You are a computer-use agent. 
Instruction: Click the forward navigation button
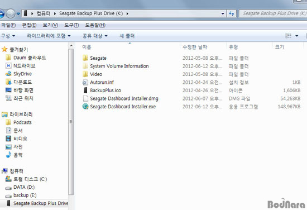(x=11, y=13)
